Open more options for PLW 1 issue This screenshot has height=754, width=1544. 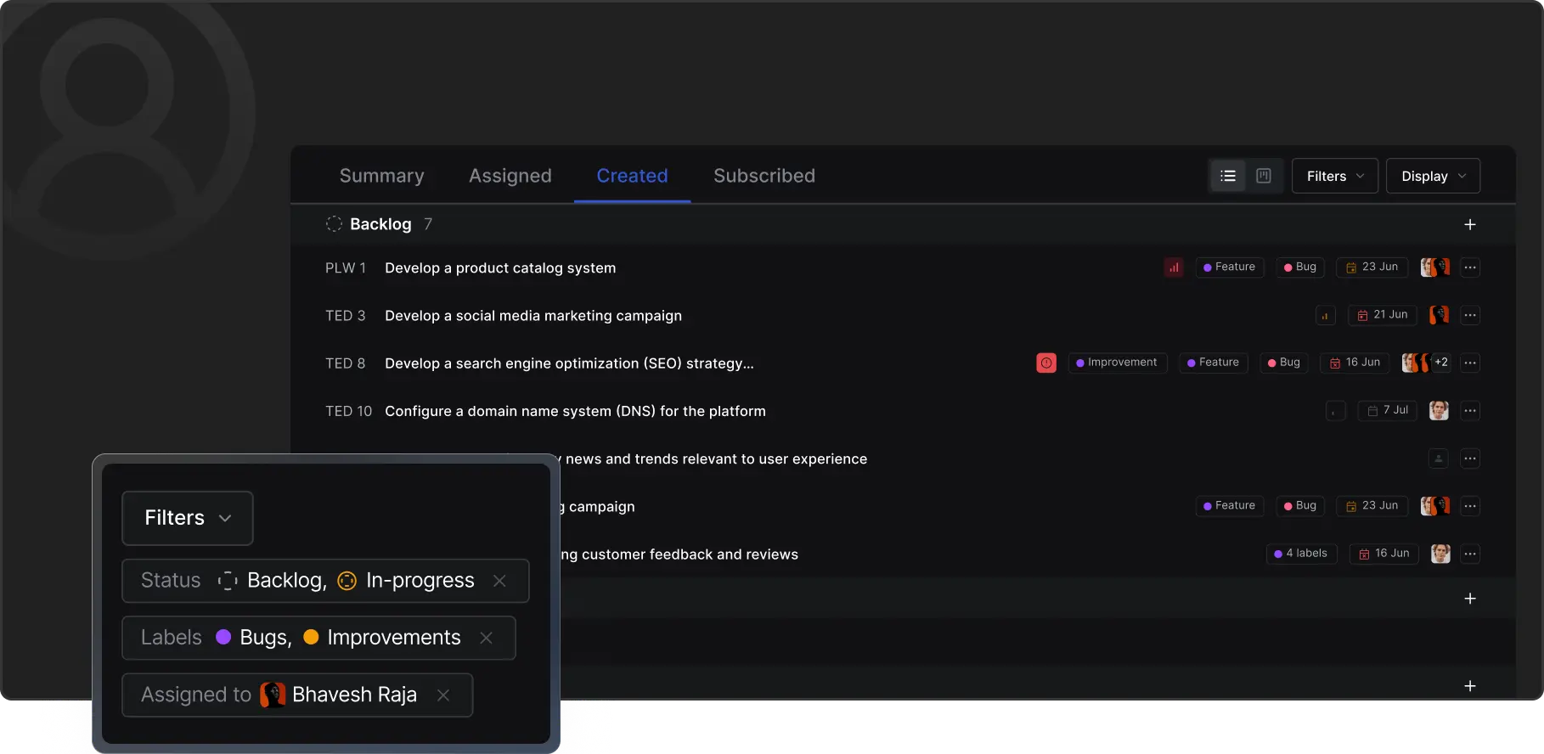pos(1469,267)
